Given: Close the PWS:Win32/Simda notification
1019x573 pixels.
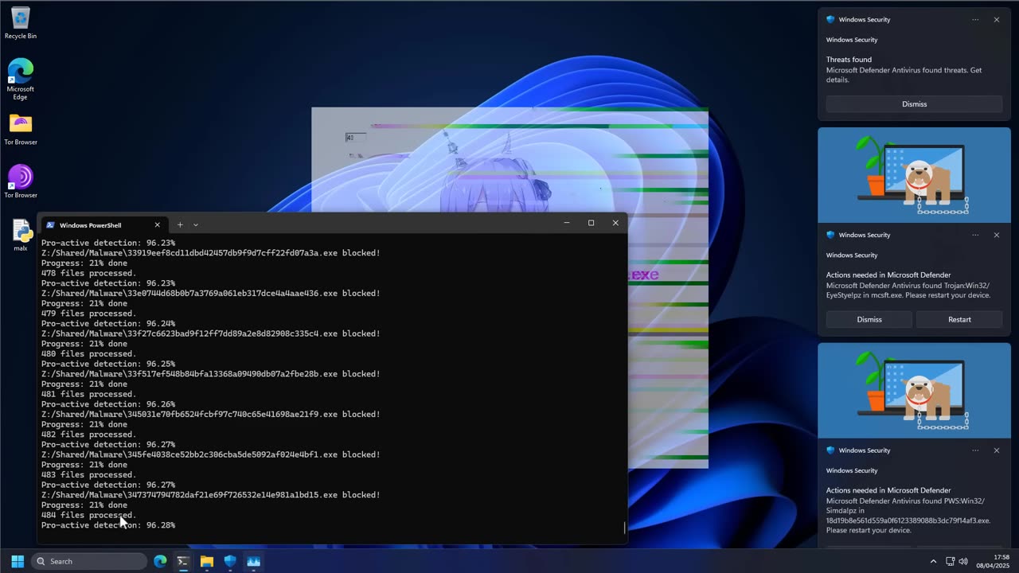Looking at the screenshot, I should (x=996, y=450).
